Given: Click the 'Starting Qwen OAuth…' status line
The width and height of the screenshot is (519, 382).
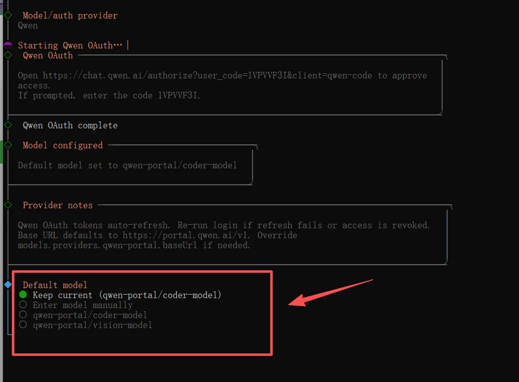Looking at the screenshot, I should click(70, 45).
